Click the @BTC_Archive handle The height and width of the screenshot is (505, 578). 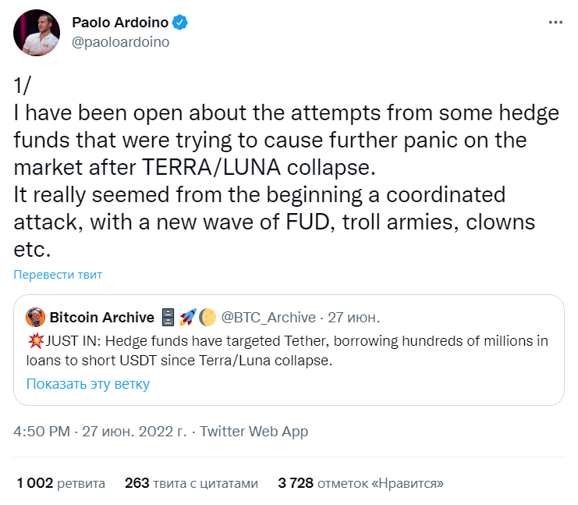[x=268, y=317]
